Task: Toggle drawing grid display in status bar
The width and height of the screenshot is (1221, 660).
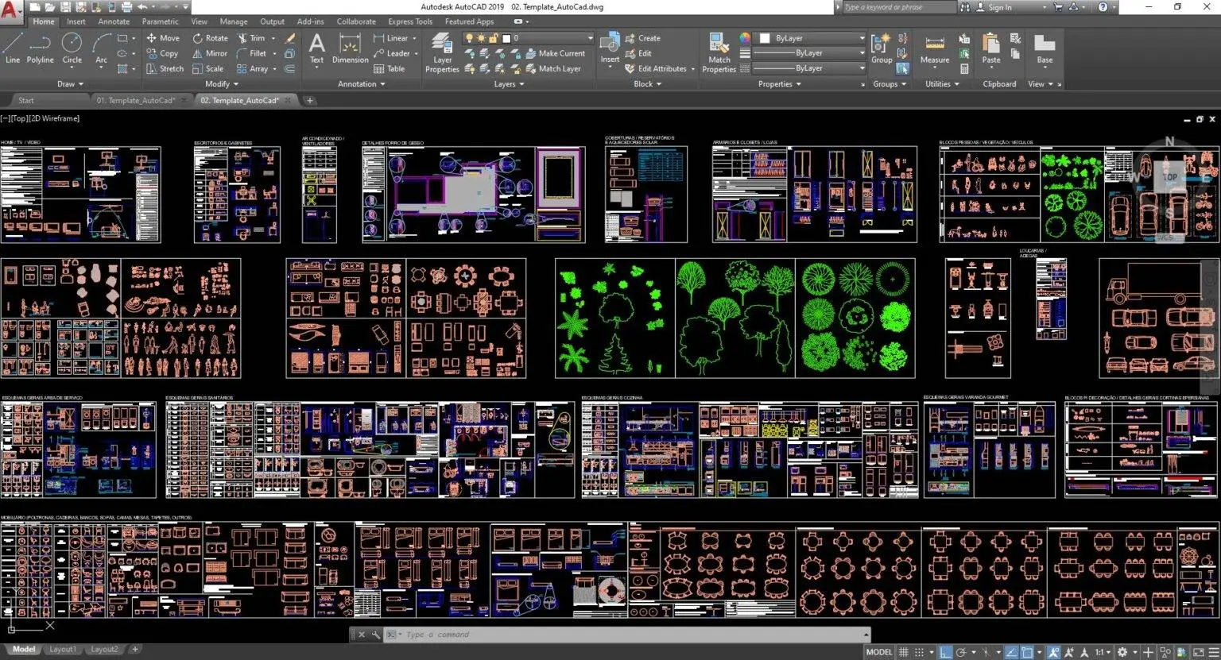Action: coord(904,652)
